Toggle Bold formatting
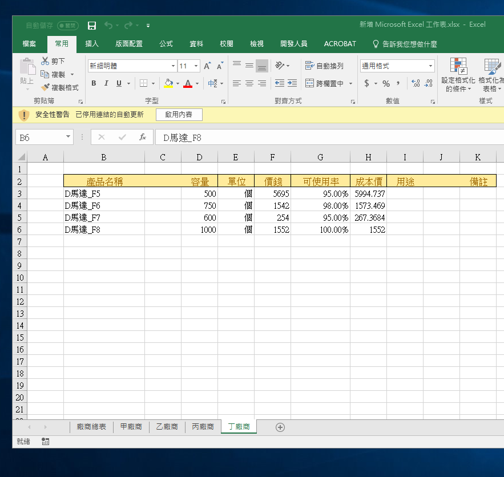Image resolution: width=504 pixels, height=477 pixels. [94, 83]
